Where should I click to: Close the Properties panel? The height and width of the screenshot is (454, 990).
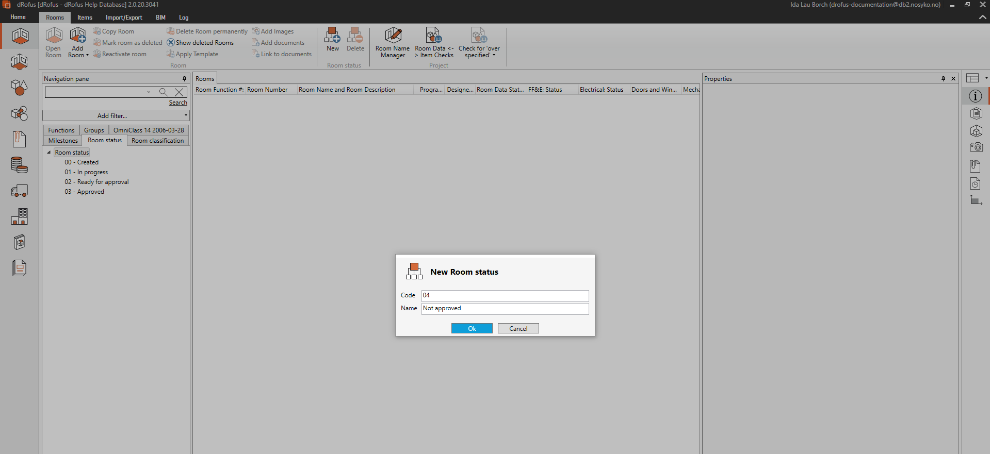click(953, 79)
